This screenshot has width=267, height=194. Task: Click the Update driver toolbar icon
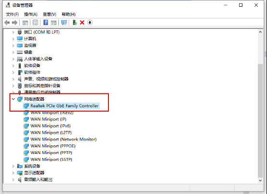[75, 23]
